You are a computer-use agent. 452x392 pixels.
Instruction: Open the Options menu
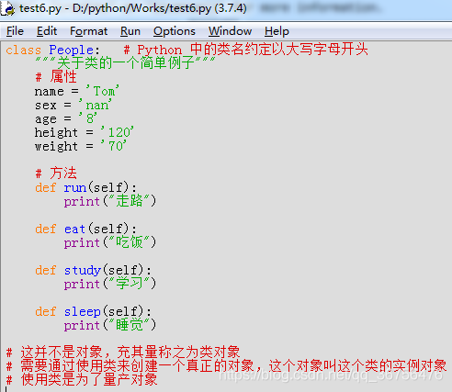click(175, 31)
